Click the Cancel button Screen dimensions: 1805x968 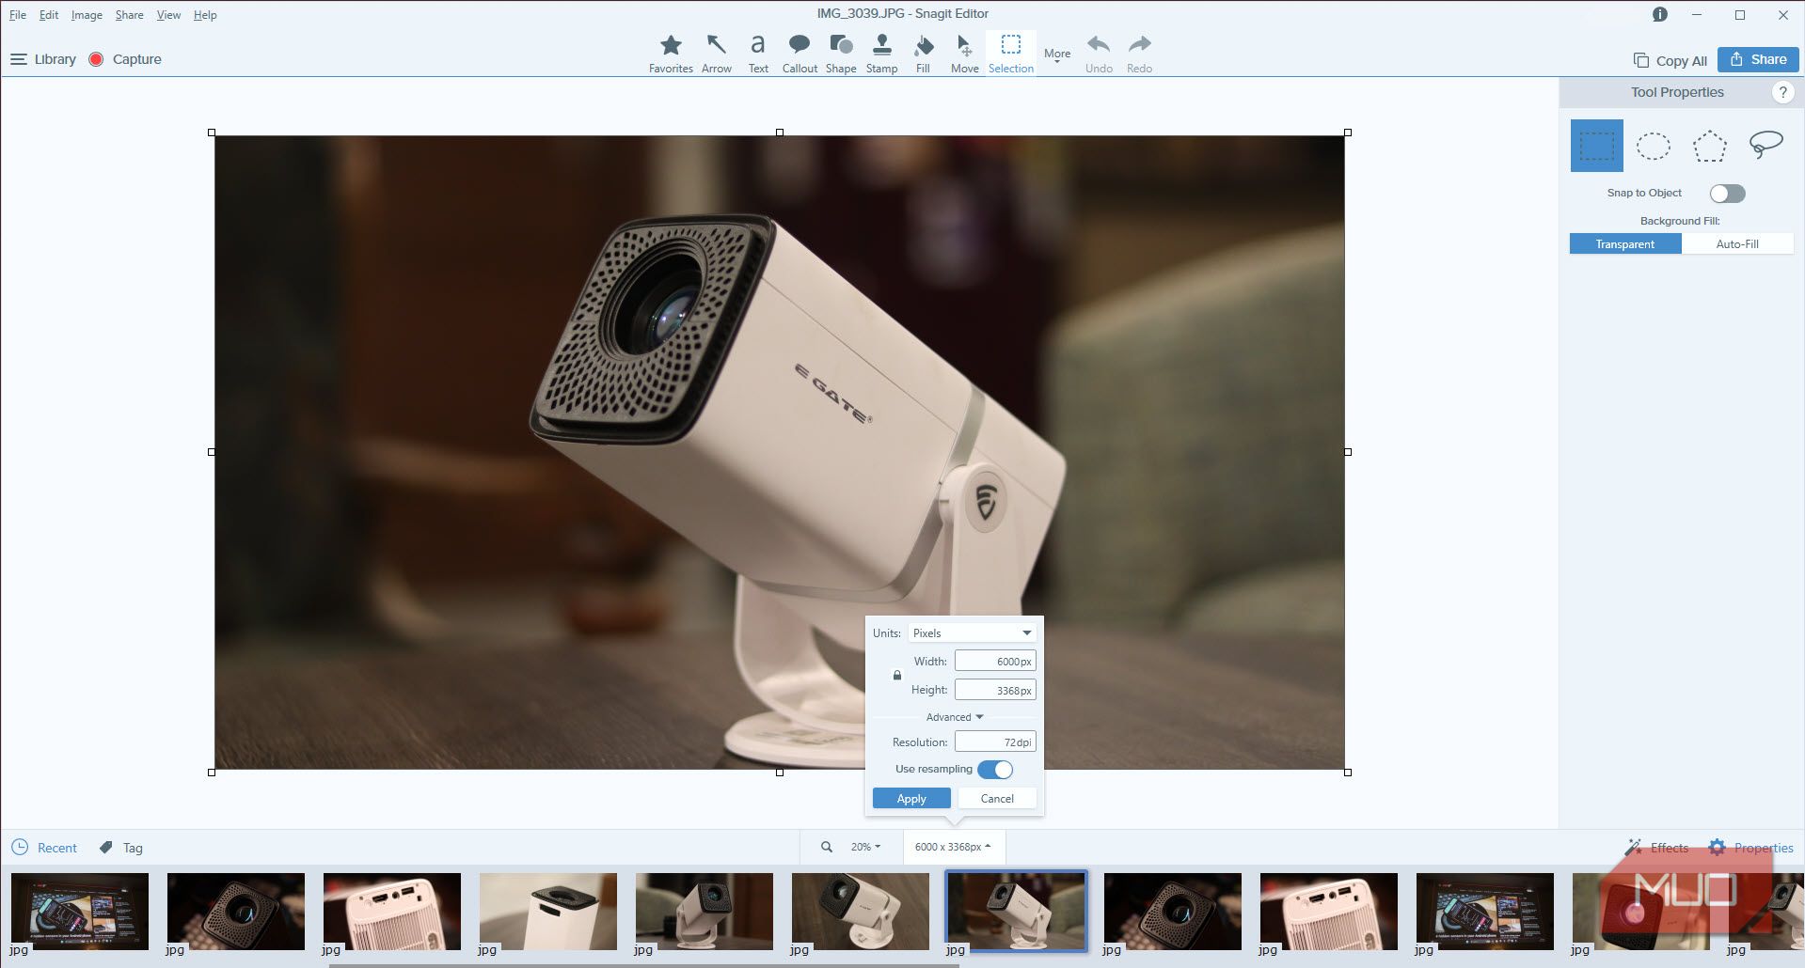[x=997, y=798]
